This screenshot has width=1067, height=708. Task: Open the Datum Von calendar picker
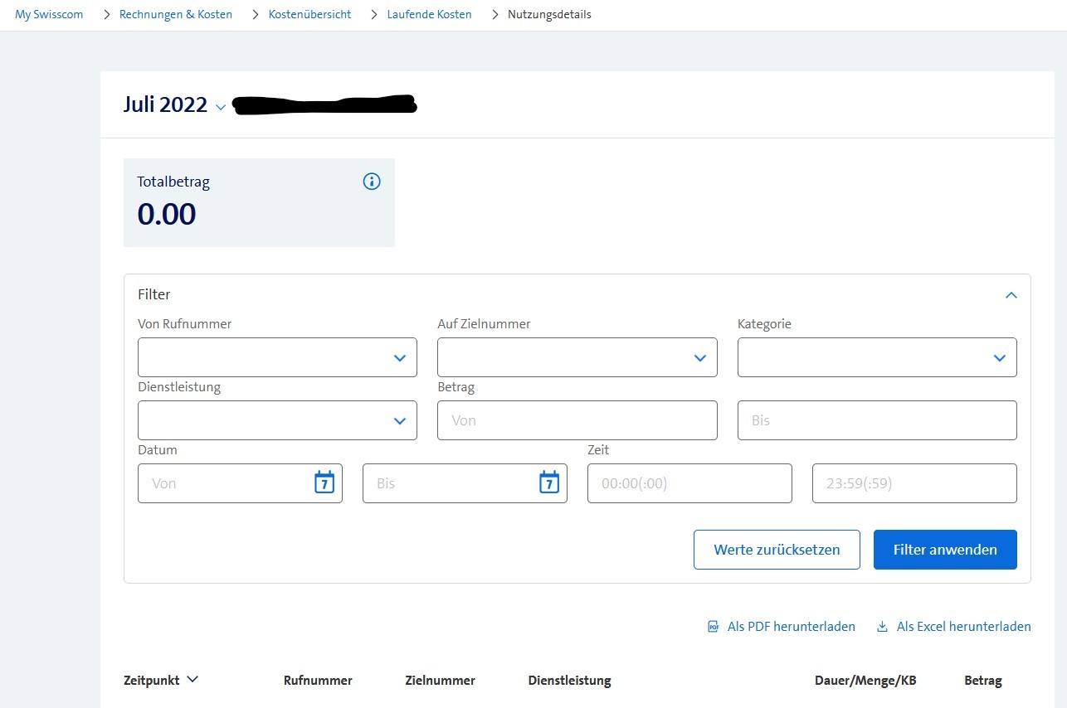coord(324,483)
